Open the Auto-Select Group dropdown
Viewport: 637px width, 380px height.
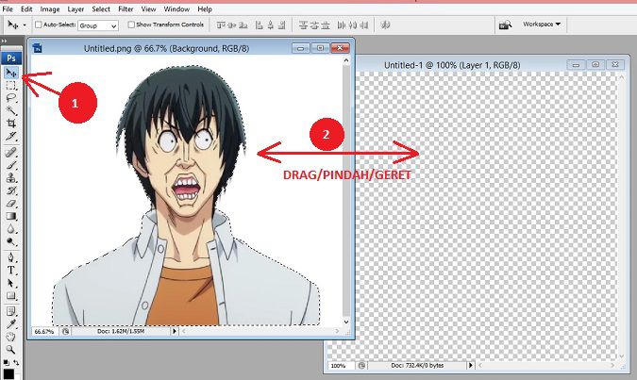pos(98,25)
